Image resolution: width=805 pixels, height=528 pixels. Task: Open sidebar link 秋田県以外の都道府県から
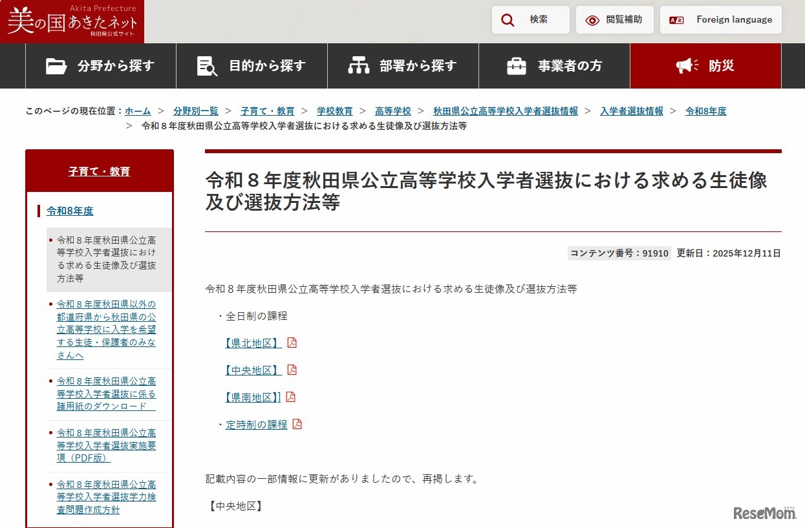tap(107, 330)
